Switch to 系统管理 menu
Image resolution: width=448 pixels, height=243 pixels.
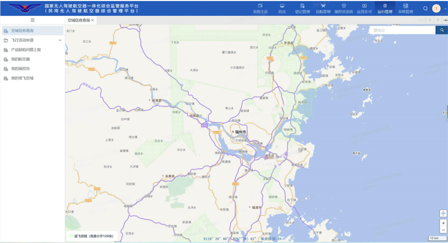tap(405, 9)
